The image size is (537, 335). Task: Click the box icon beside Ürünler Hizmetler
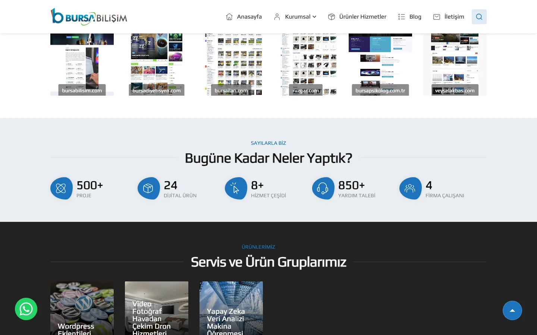332,17
